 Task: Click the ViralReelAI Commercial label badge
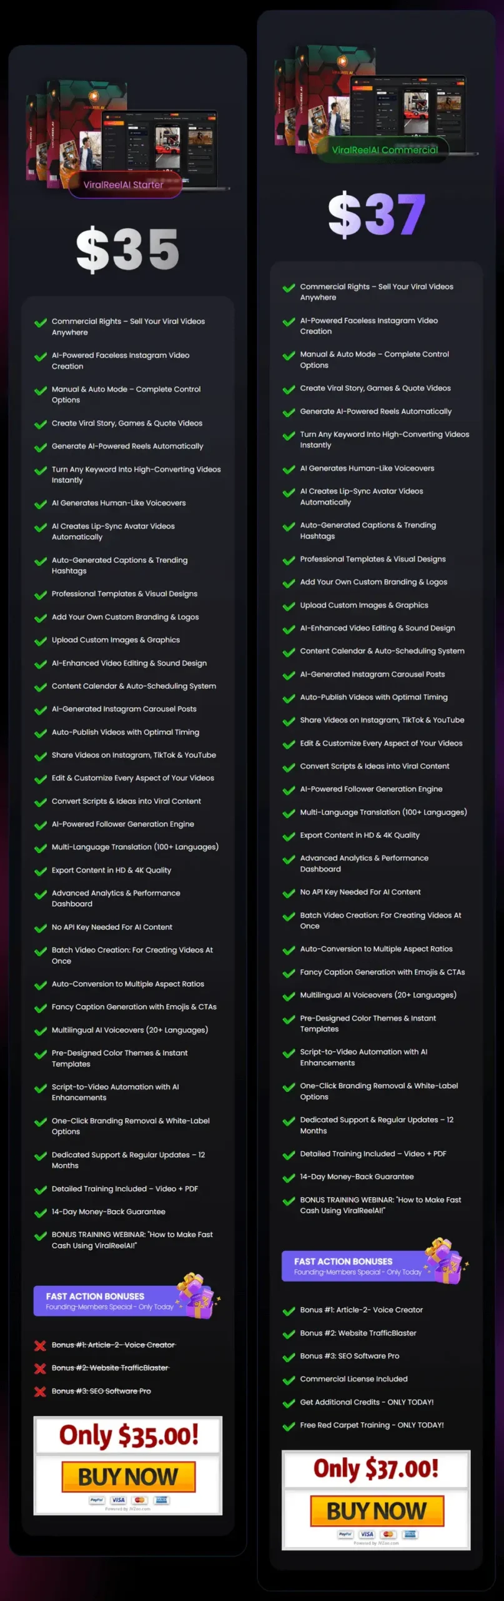(385, 150)
